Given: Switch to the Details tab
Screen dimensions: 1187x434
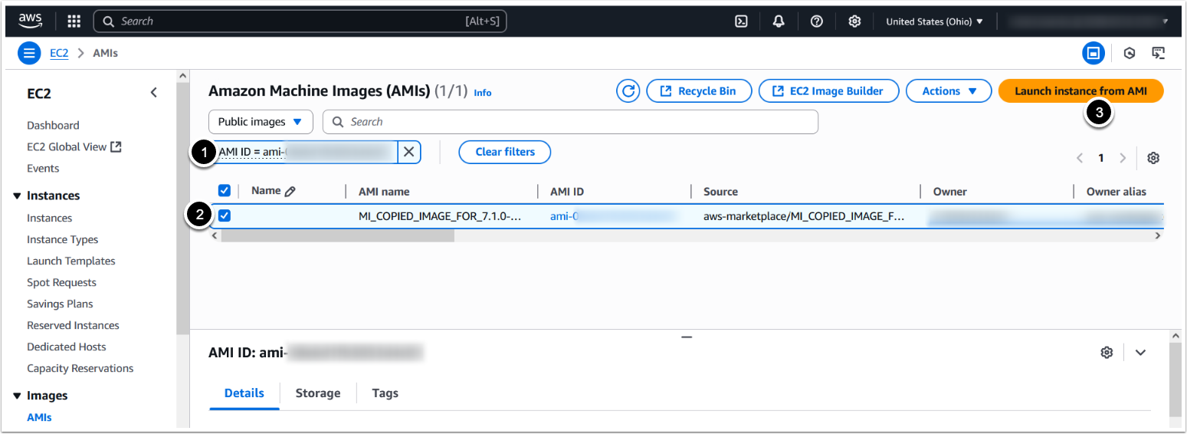Looking at the screenshot, I should click(244, 393).
